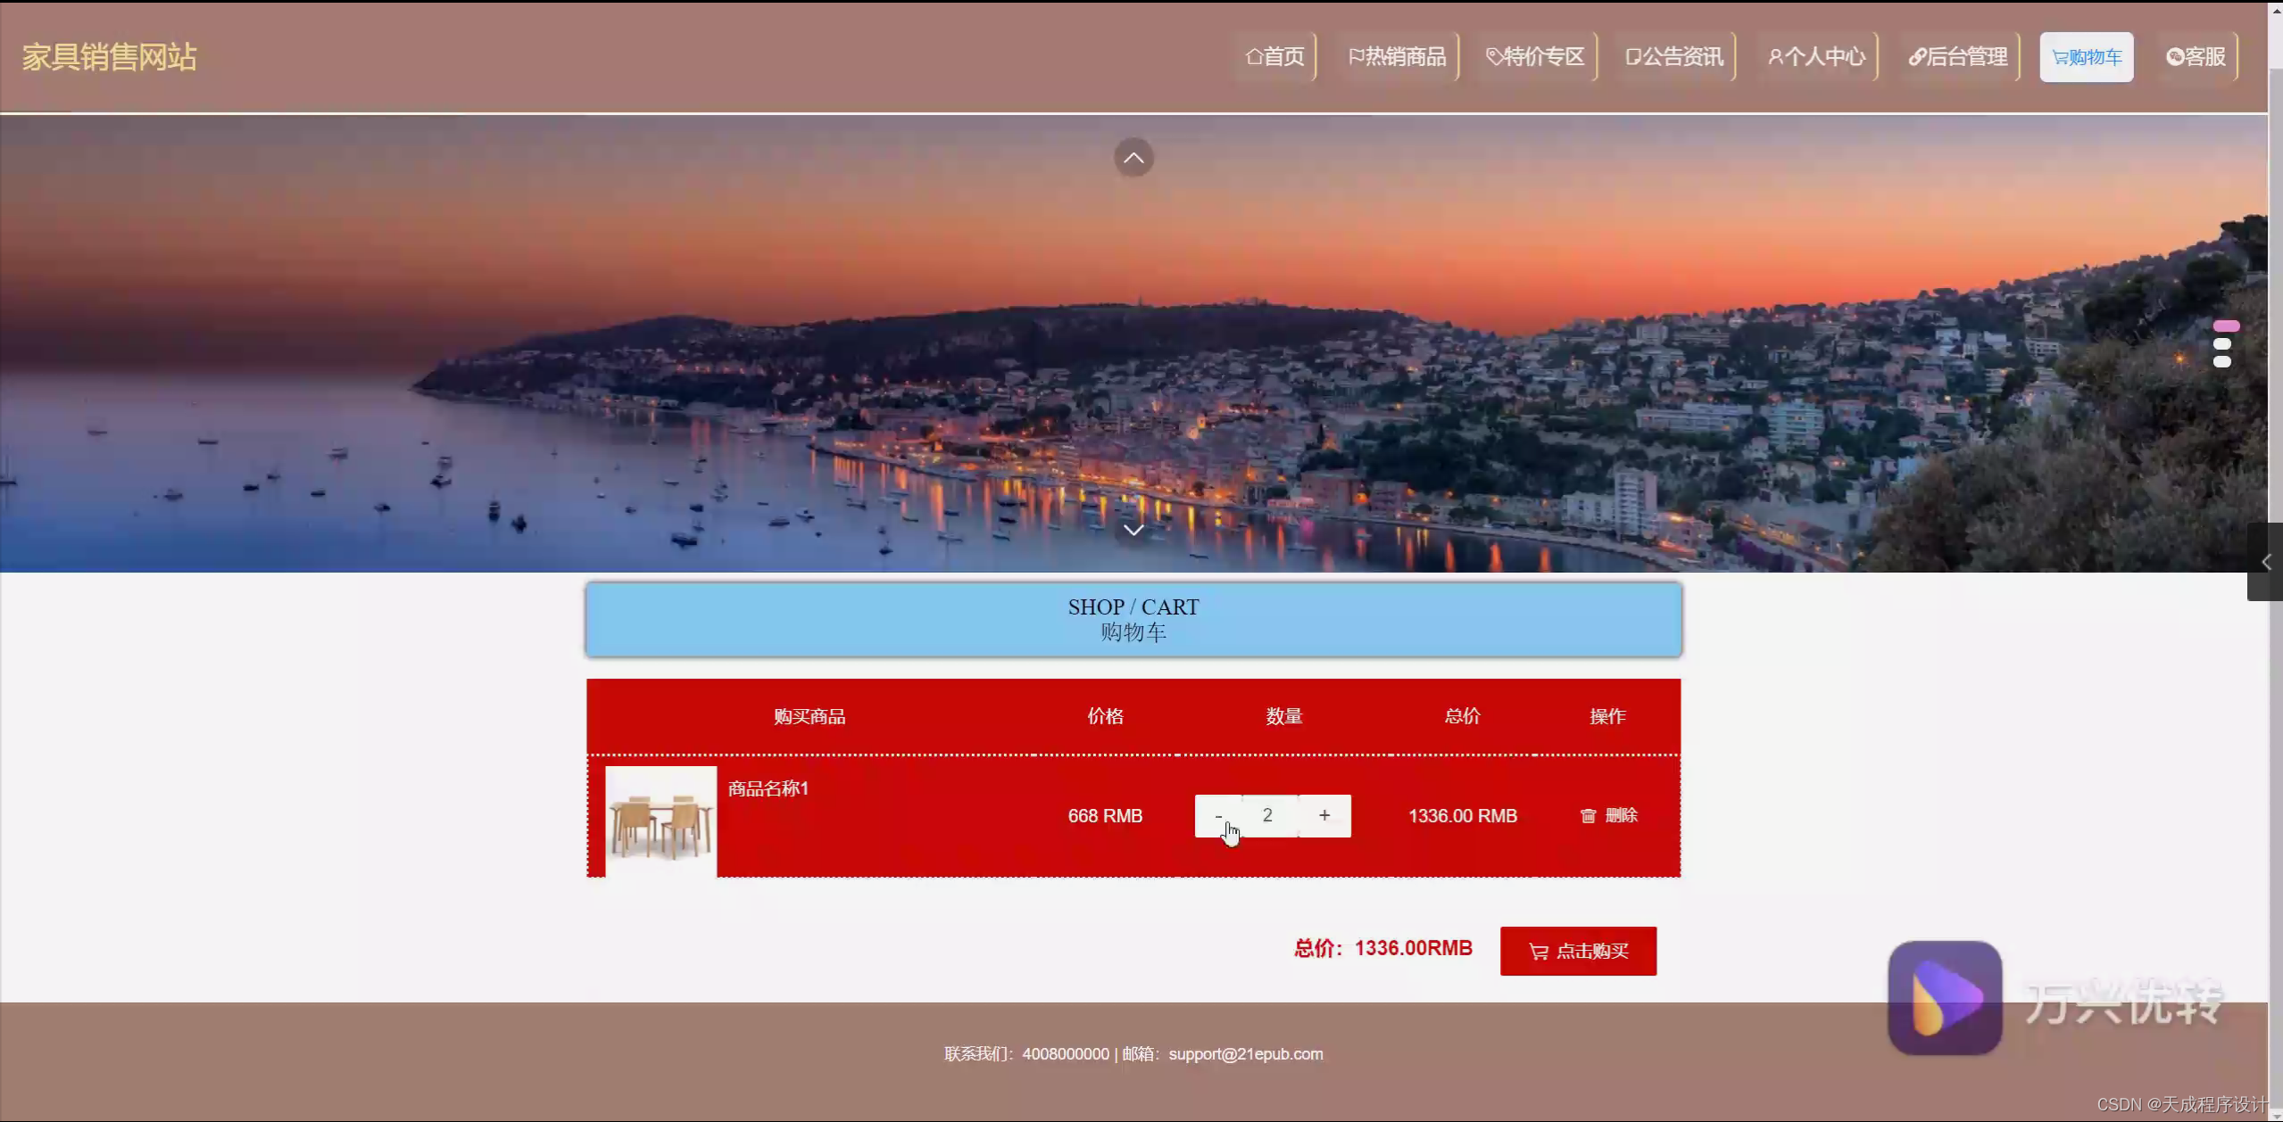Screen dimensions: 2283x1122
Task: Open the 首页 home page link
Action: click(1275, 57)
